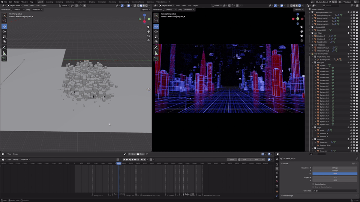Open the World properties tab
The height and width of the screenshot is (202, 360).
coord(277,181)
